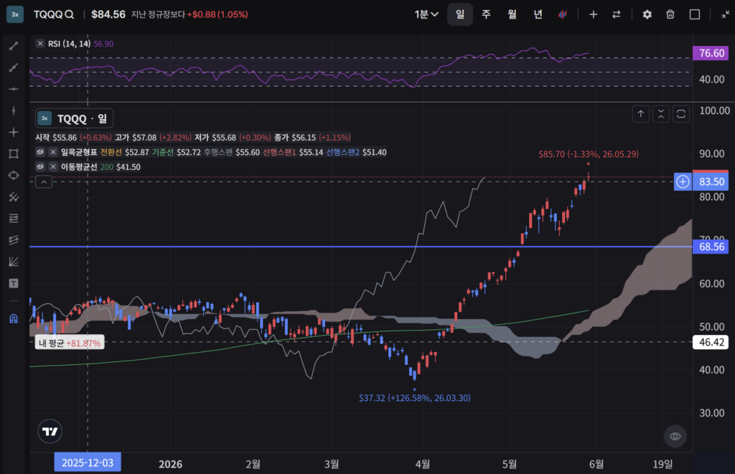
Task: Exit fullscreen with the collapse arrows icon
Action: tap(725, 14)
